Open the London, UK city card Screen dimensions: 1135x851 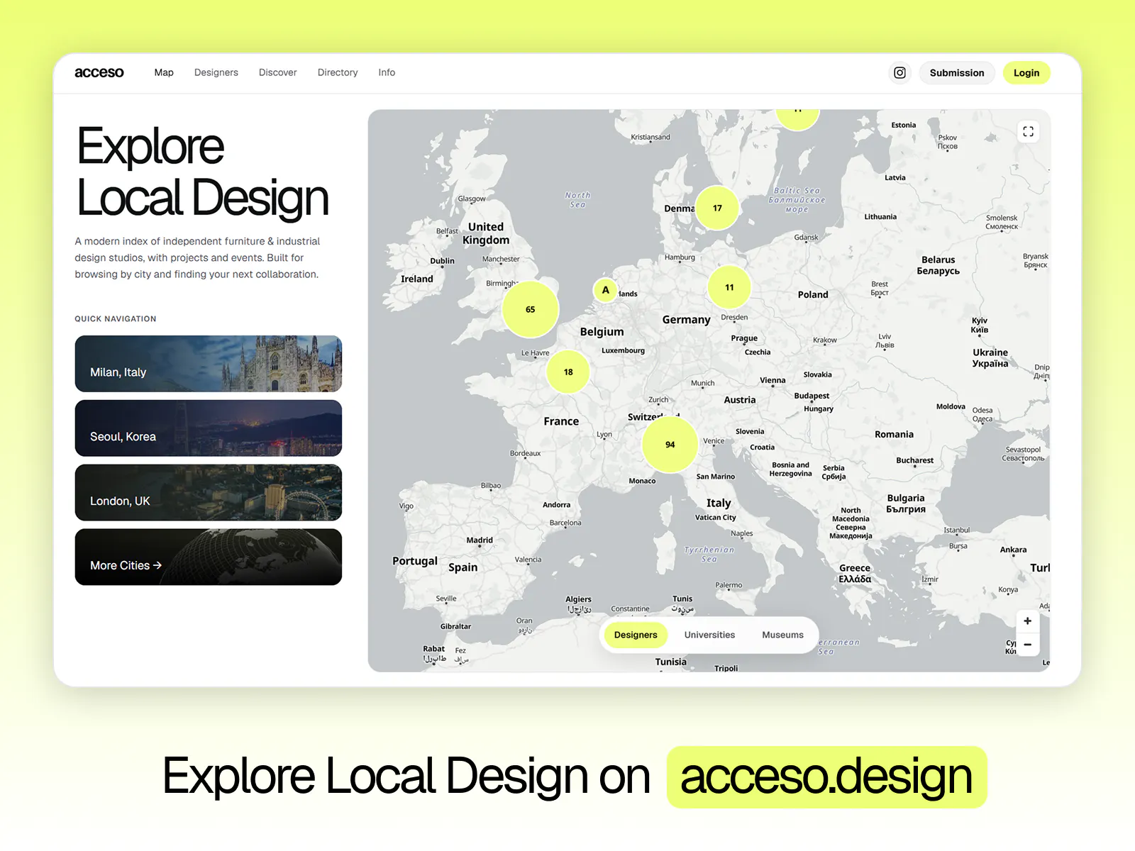pyautogui.click(x=209, y=493)
